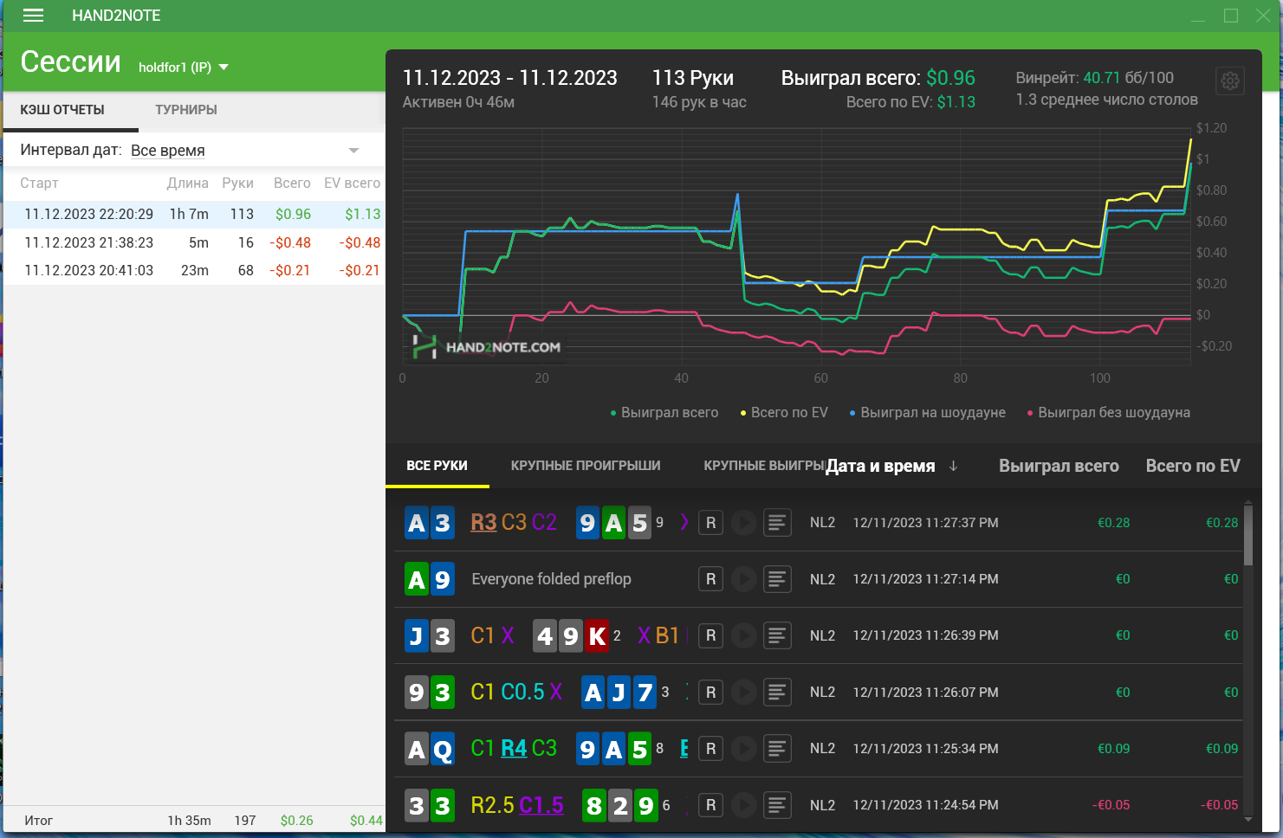Click the R4 action link in AQ hand

(x=514, y=749)
